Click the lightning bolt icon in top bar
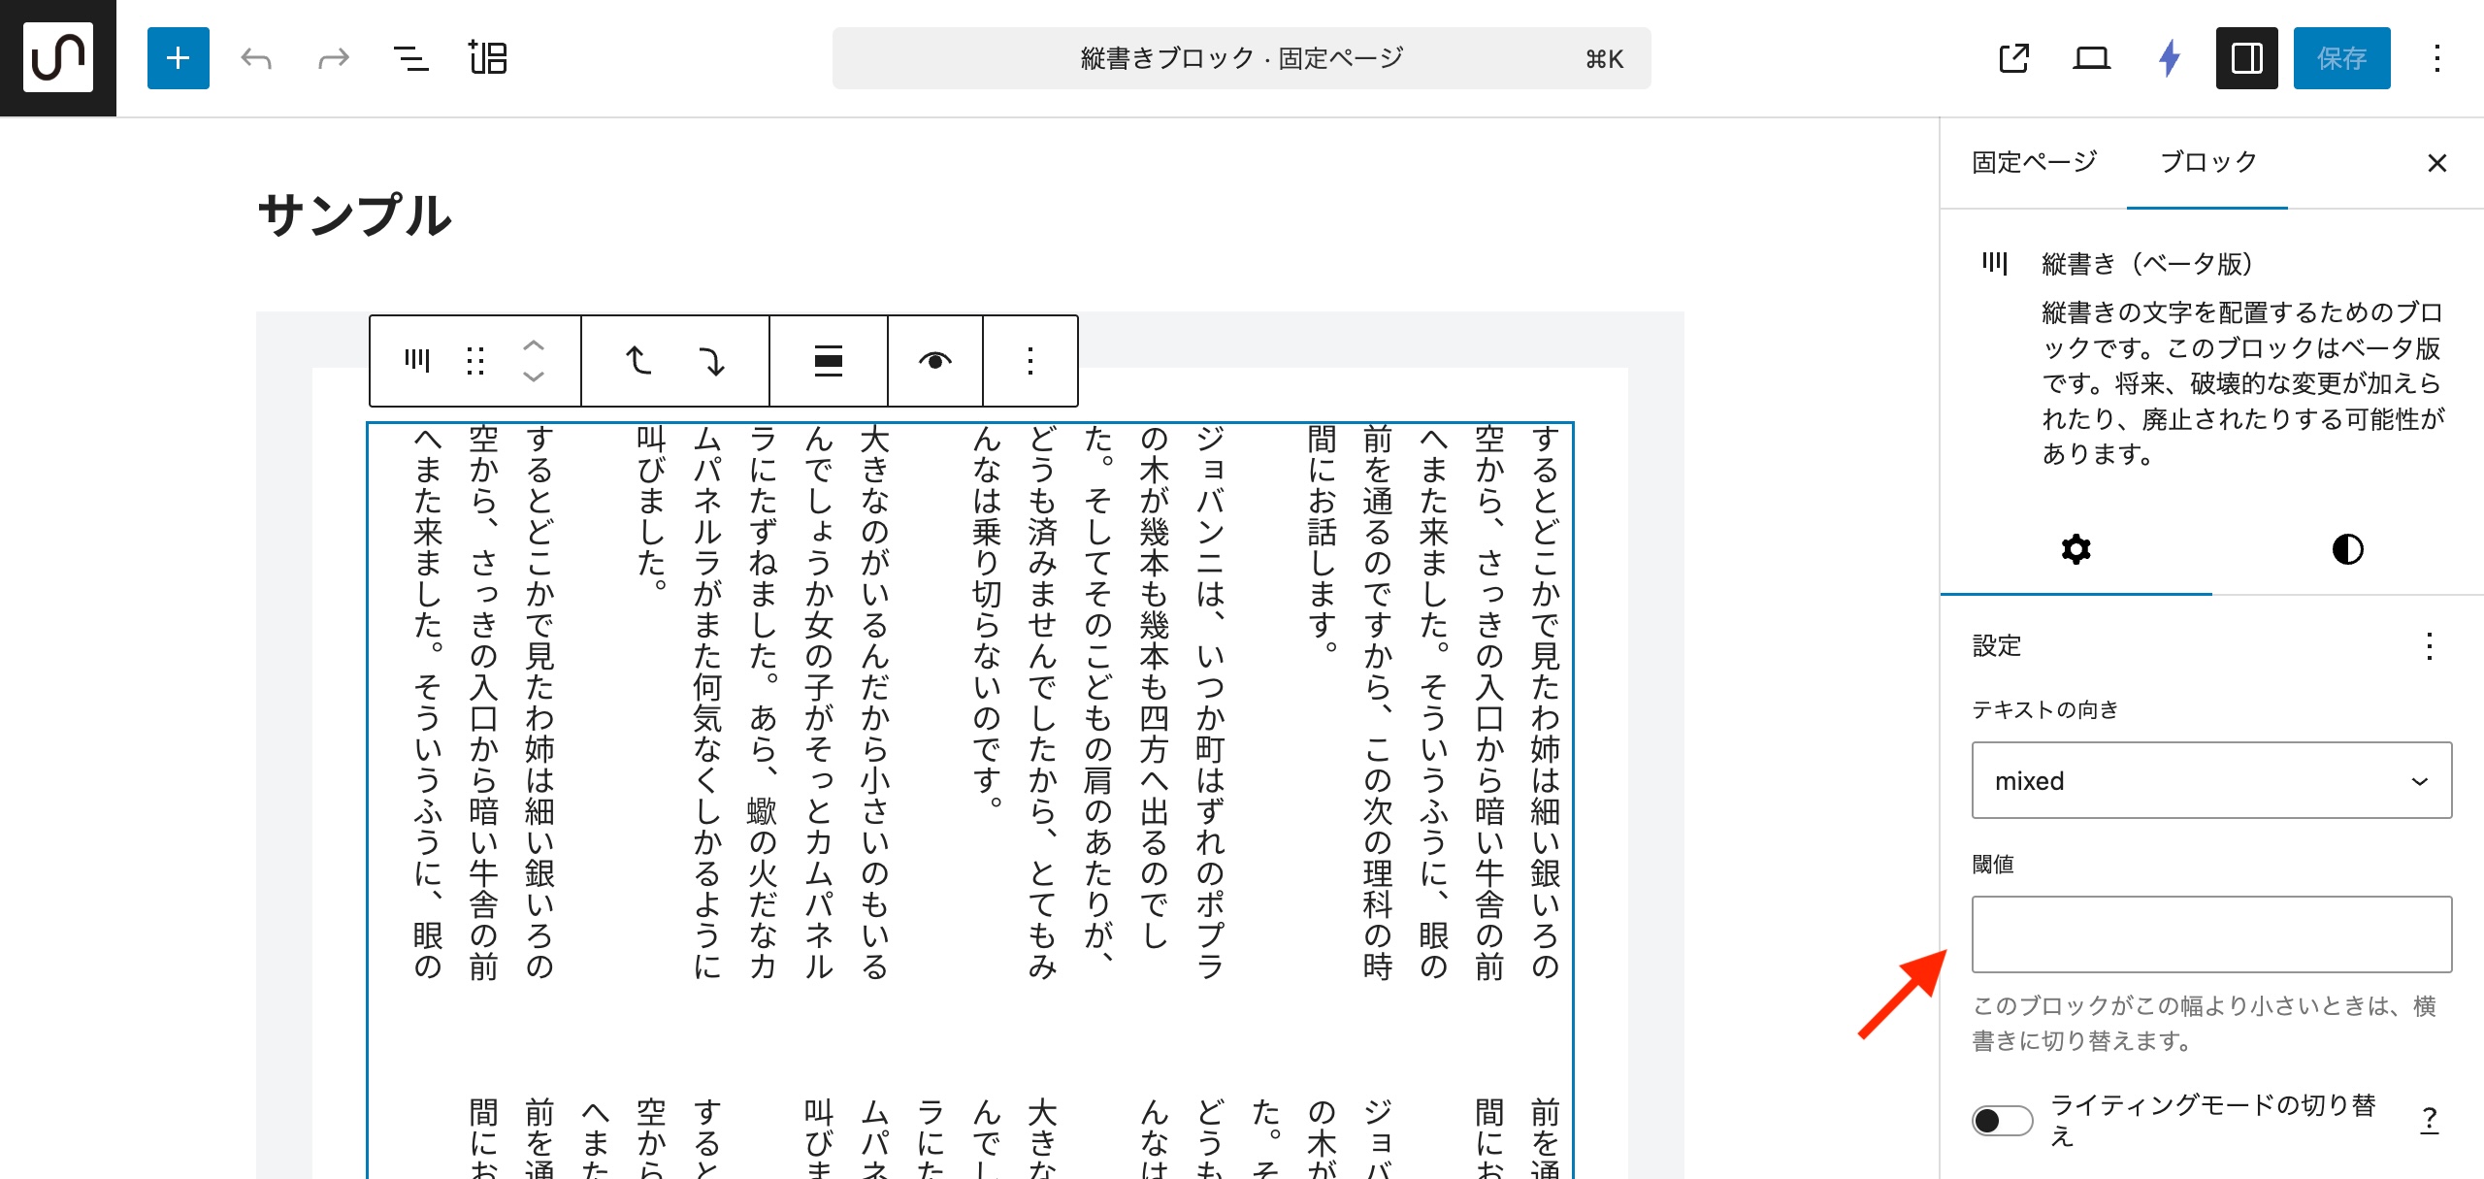Image resolution: width=2484 pixels, height=1179 pixels. [x=2170, y=58]
